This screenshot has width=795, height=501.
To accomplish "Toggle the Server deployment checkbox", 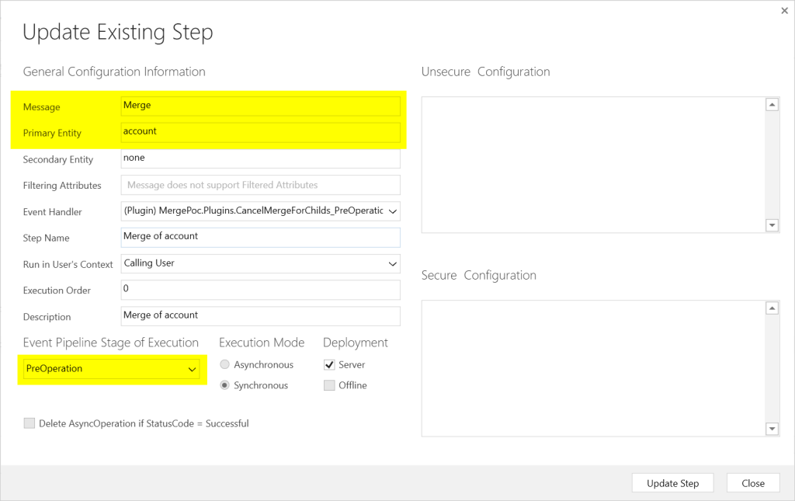I will pos(329,365).
